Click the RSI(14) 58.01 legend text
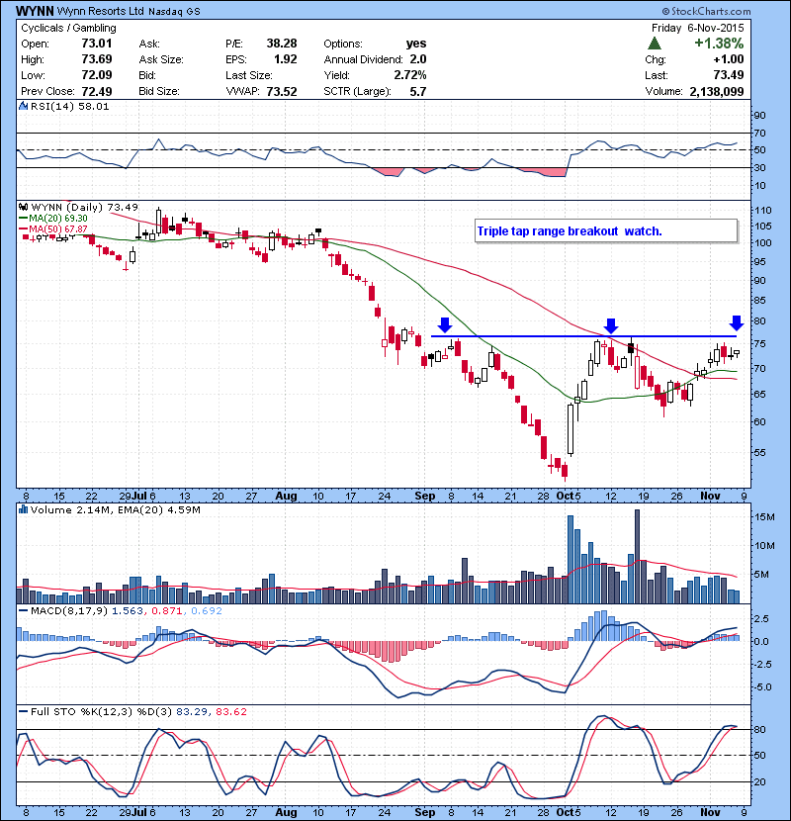Screen dimensions: 791x821 click(69, 106)
